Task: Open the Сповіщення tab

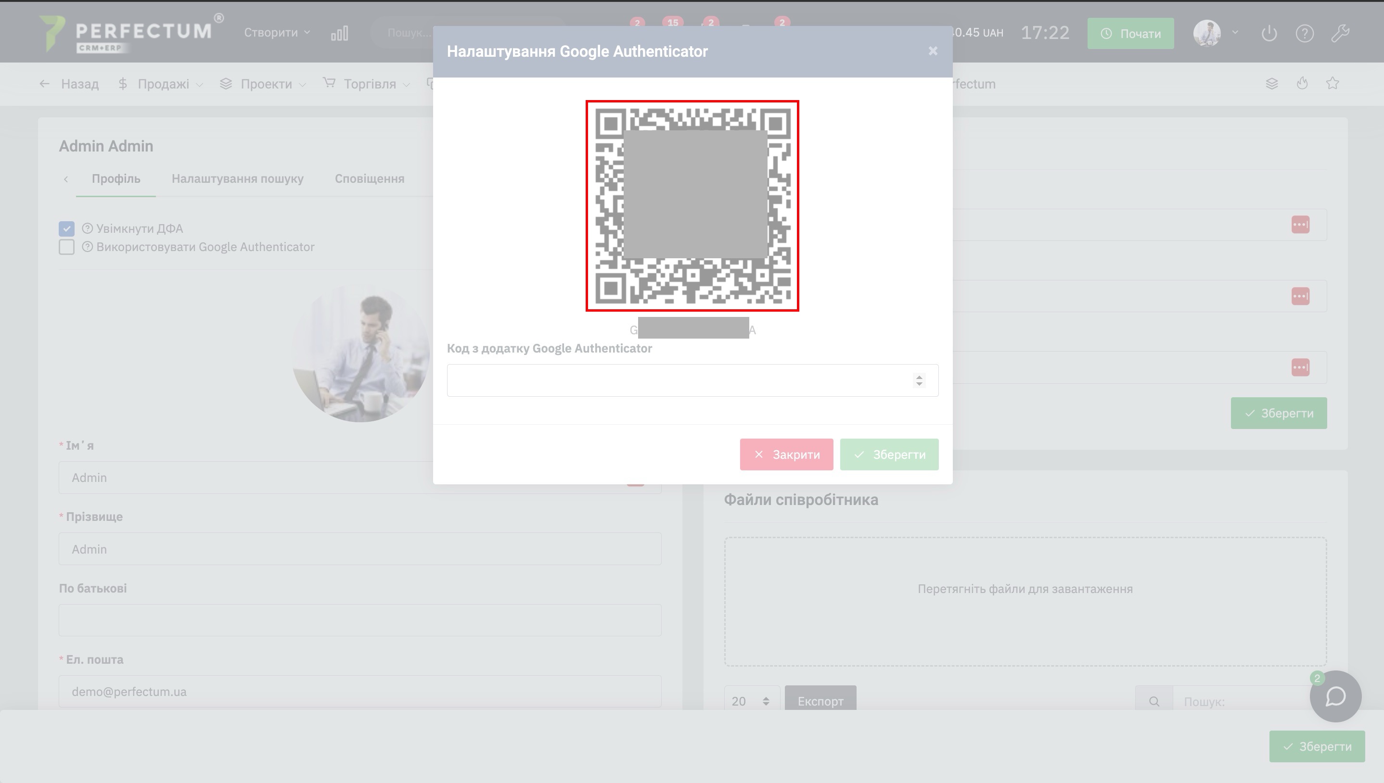Action: point(370,178)
